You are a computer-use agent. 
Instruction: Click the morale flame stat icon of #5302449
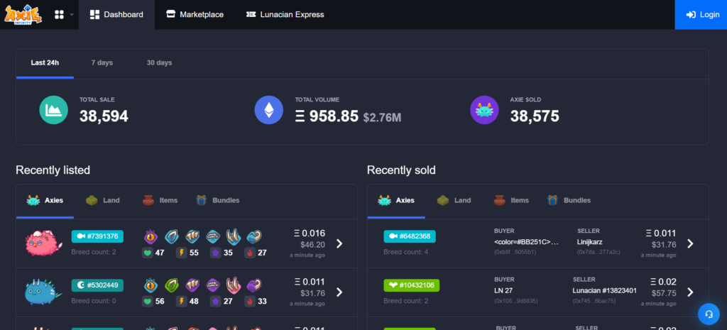coord(250,302)
